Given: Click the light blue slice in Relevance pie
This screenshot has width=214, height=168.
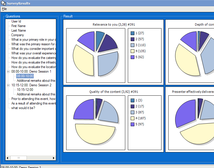Looking at the screenshot, I should pos(108,64).
